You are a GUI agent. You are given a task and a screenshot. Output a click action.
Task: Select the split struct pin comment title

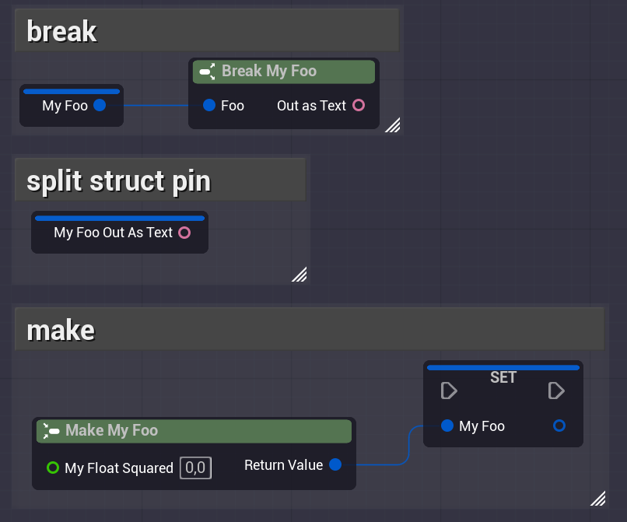click(x=160, y=180)
